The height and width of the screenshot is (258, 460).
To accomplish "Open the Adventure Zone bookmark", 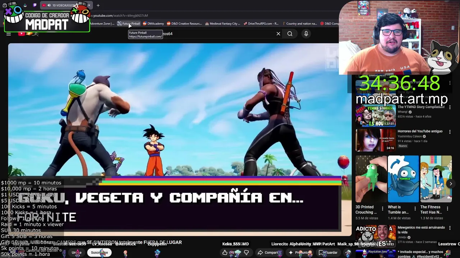I will [102, 24].
